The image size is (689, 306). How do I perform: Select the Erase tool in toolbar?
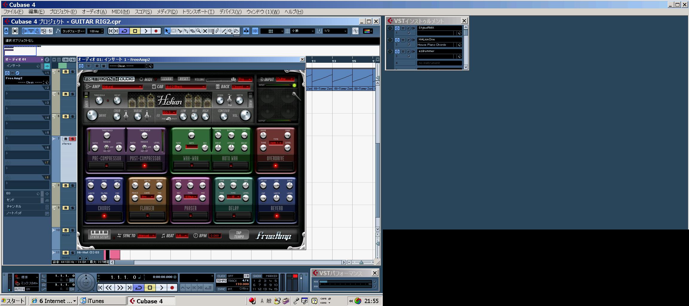point(192,31)
